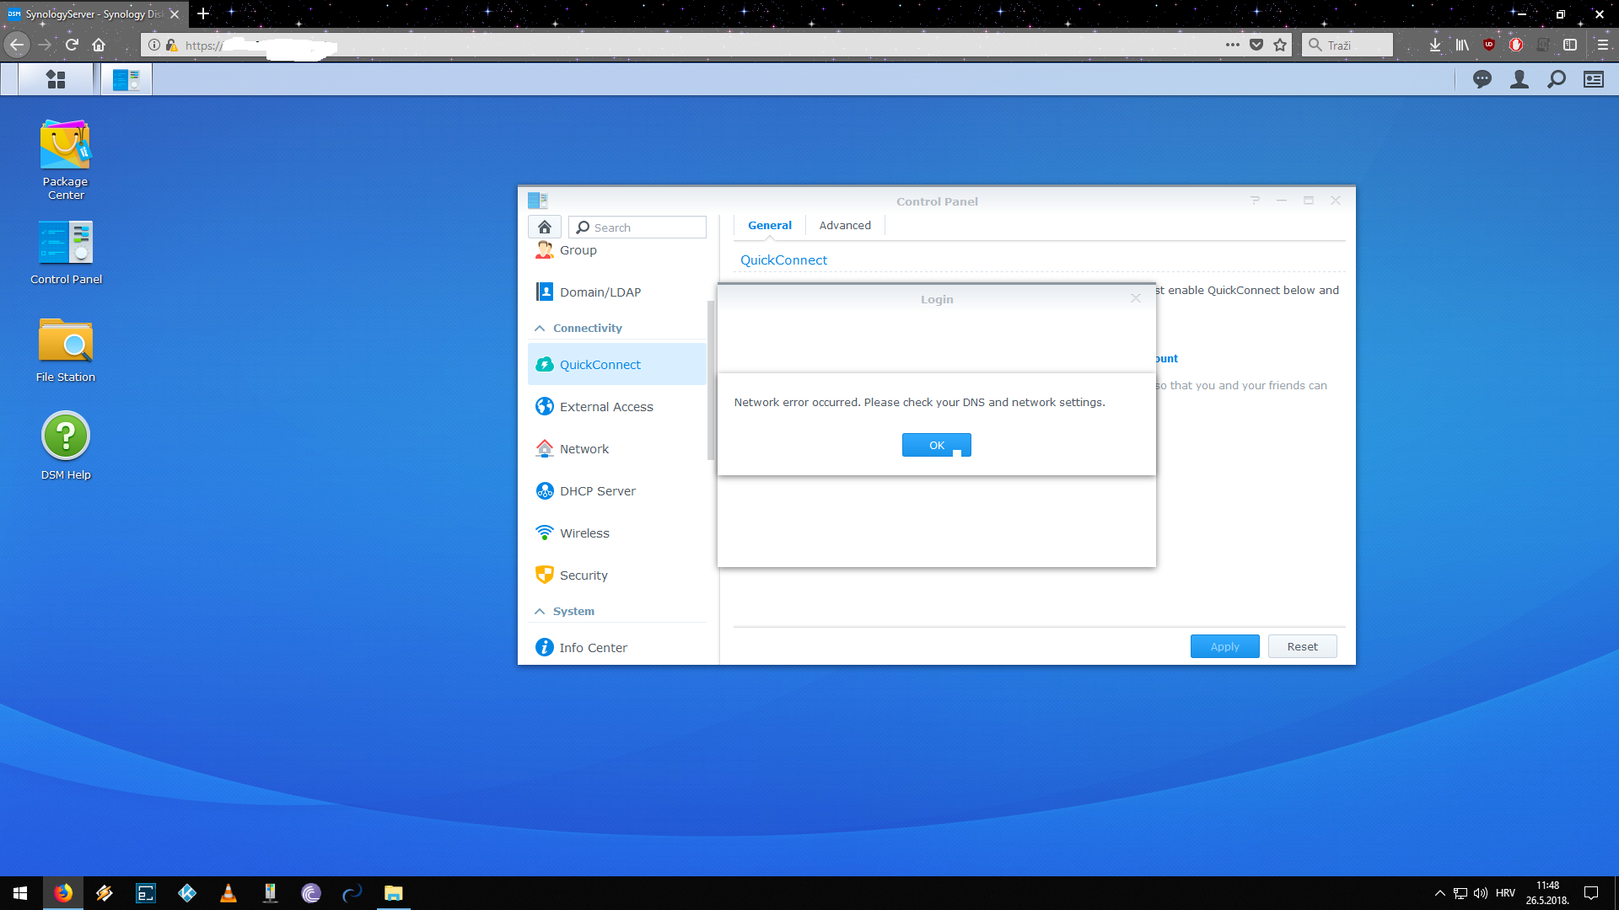Open the DSM user options icon
The height and width of the screenshot is (910, 1619).
(x=1519, y=79)
